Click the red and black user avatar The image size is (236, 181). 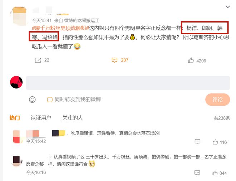tap(16, 82)
